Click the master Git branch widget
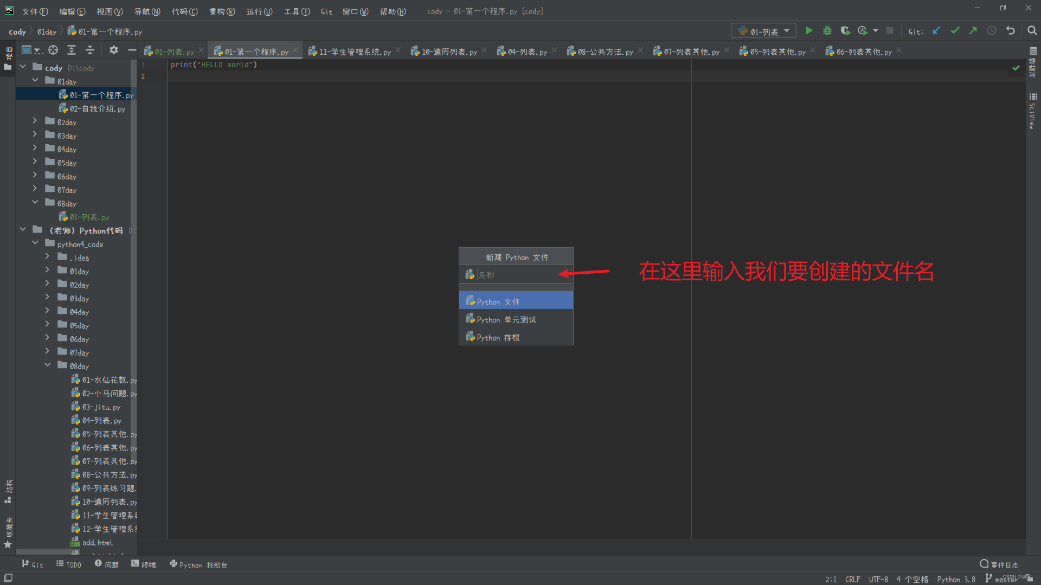This screenshot has height=585, width=1041. coord(1001,579)
